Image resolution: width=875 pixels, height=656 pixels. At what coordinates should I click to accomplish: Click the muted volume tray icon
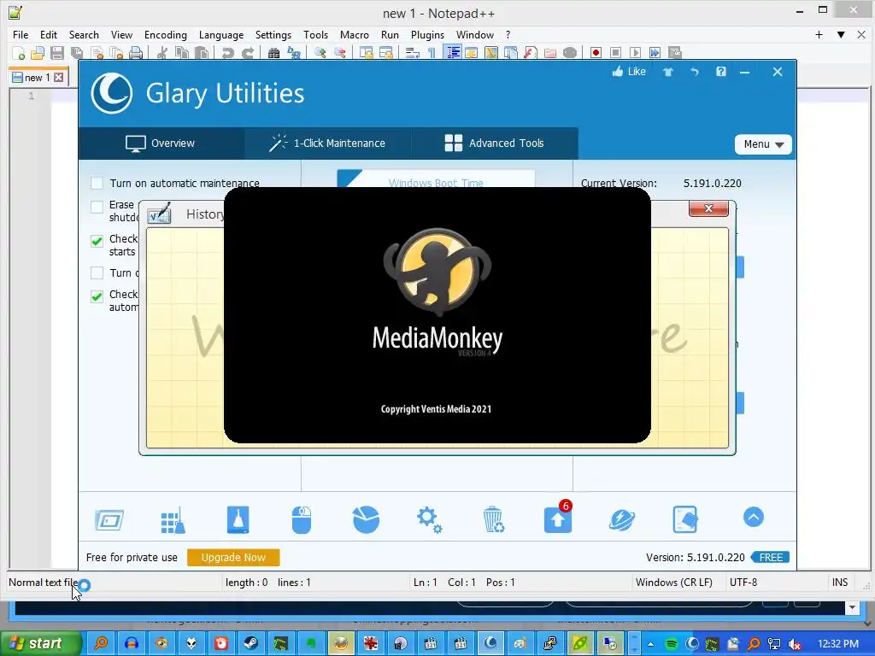coord(795,644)
